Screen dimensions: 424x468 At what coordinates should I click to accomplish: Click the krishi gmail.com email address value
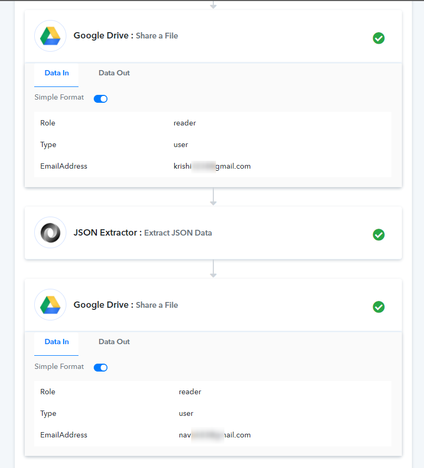point(212,166)
